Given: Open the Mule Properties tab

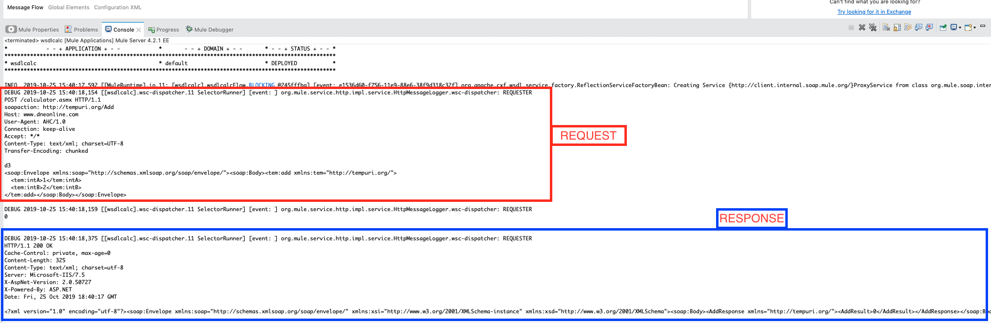Looking at the screenshot, I should [x=32, y=30].
